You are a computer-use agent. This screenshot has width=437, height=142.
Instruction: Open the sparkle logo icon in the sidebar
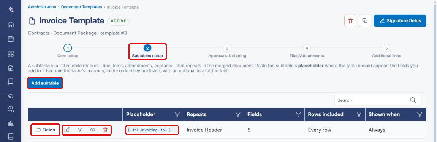[x=11, y=10]
